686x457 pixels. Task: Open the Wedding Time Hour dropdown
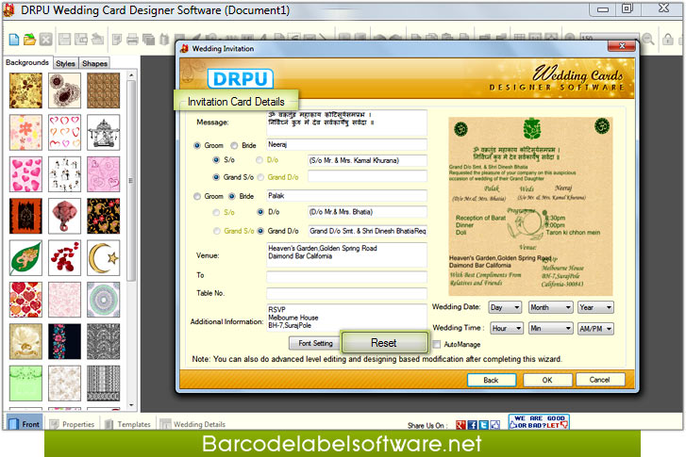click(x=507, y=328)
